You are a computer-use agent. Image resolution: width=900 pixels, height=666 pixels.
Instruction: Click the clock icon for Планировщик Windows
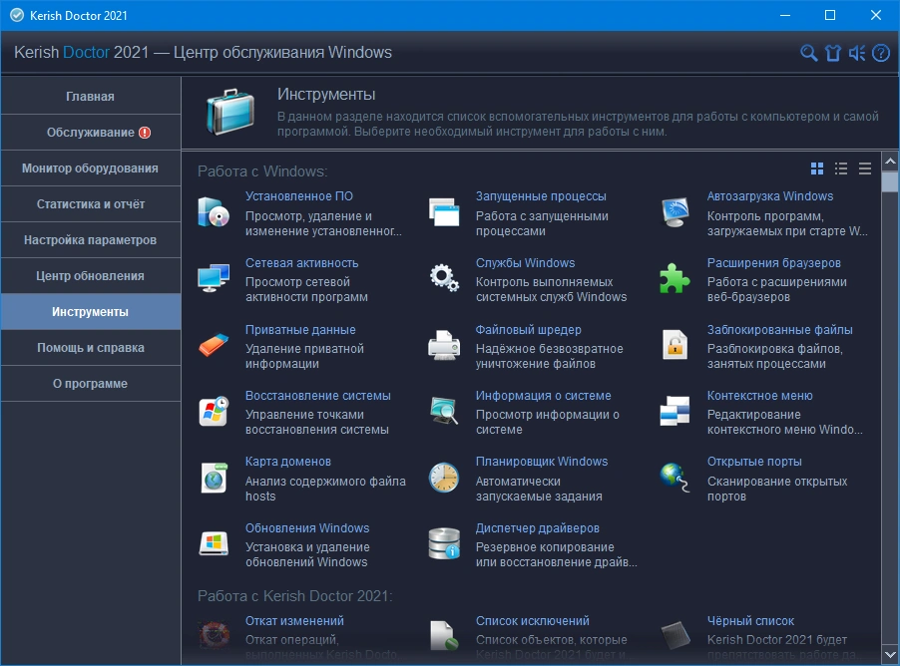click(x=444, y=478)
